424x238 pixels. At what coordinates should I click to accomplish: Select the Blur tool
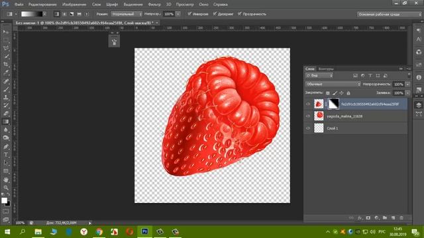pos(6,130)
